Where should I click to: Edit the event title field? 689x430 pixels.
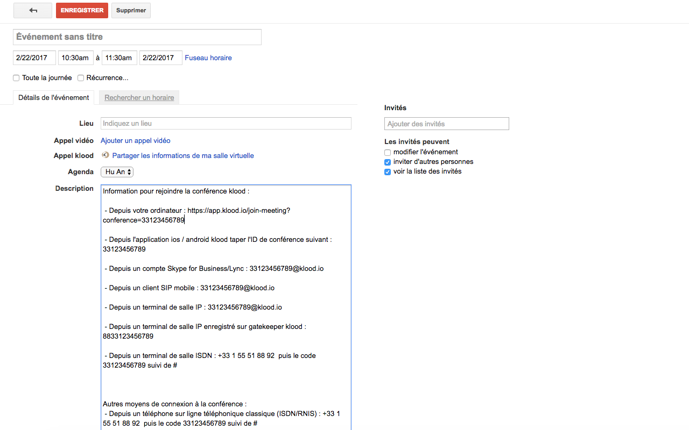pyautogui.click(x=137, y=37)
